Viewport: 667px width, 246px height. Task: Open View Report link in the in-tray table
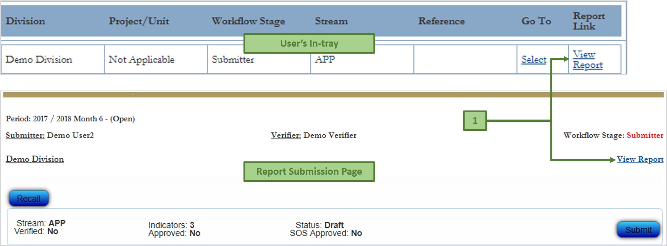click(x=587, y=60)
